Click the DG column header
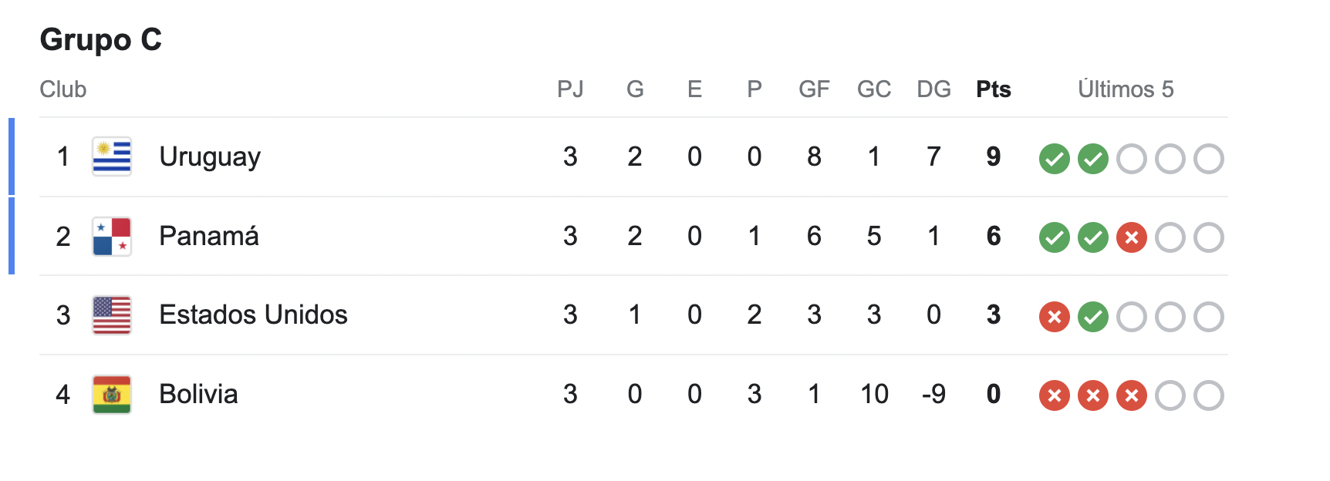Viewport: 1330px width, 481px height. pyautogui.click(x=933, y=89)
